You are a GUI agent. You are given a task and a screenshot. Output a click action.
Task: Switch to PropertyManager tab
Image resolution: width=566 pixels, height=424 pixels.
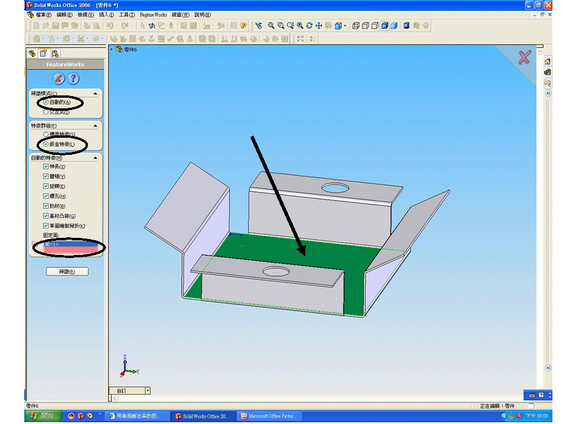click(x=44, y=54)
